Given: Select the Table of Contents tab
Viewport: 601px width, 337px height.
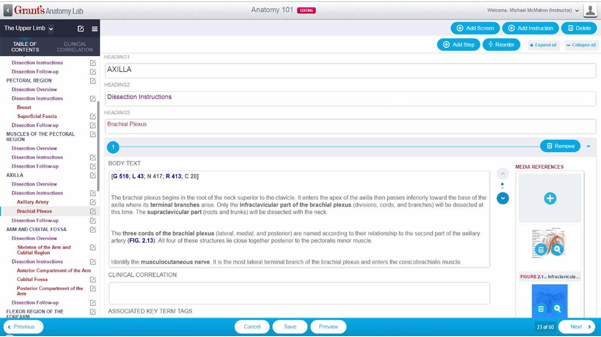Looking at the screenshot, I should click(25, 47).
